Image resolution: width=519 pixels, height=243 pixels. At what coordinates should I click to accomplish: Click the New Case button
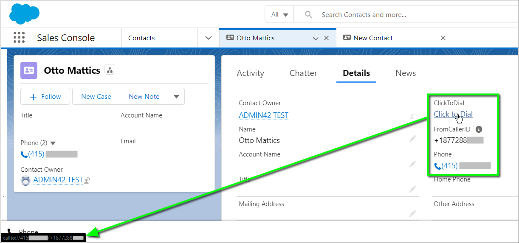point(96,97)
